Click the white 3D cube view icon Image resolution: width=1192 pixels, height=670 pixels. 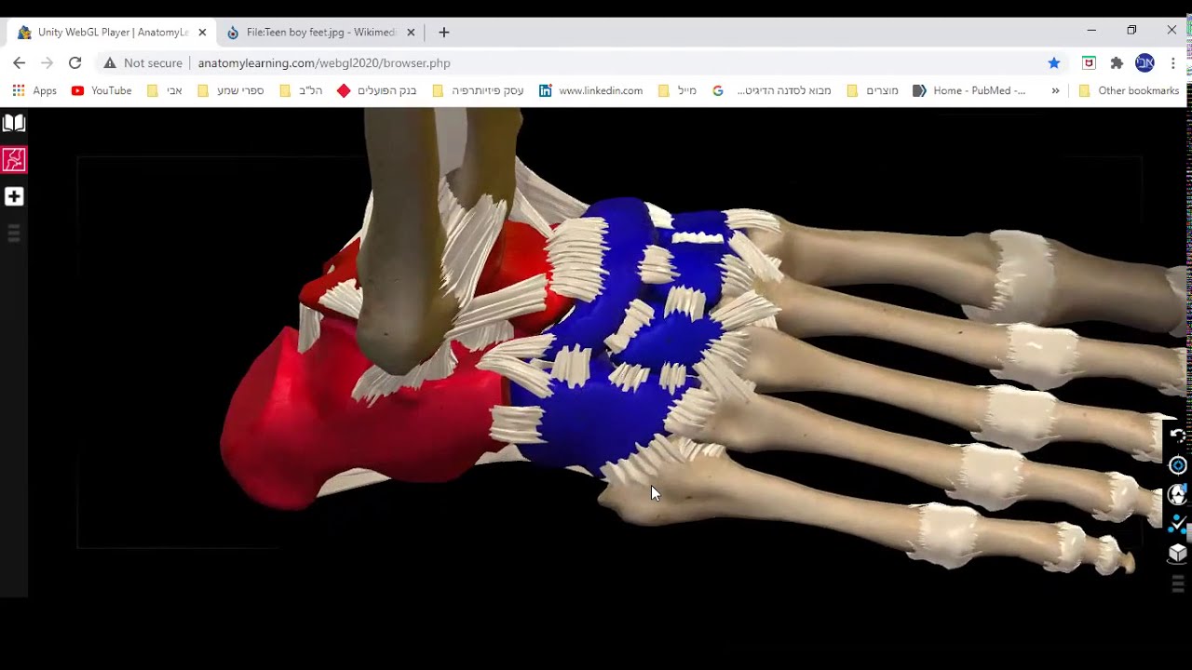[x=1178, y=554]
